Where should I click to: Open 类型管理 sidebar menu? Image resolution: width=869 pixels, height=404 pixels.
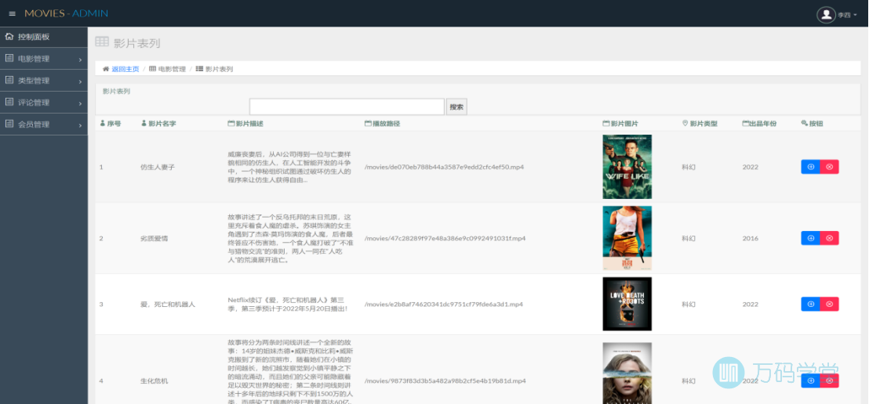[44, 80]
